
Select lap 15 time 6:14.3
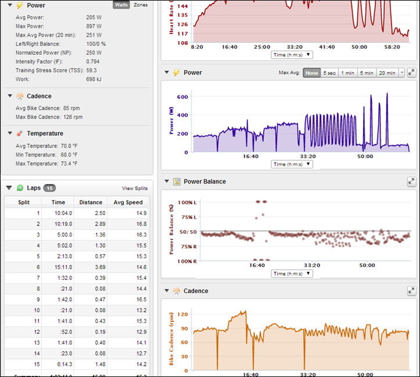click(65, 364)
